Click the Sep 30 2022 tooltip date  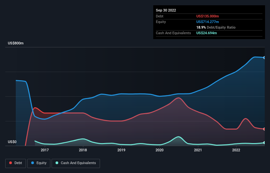(x=166, y=10)
